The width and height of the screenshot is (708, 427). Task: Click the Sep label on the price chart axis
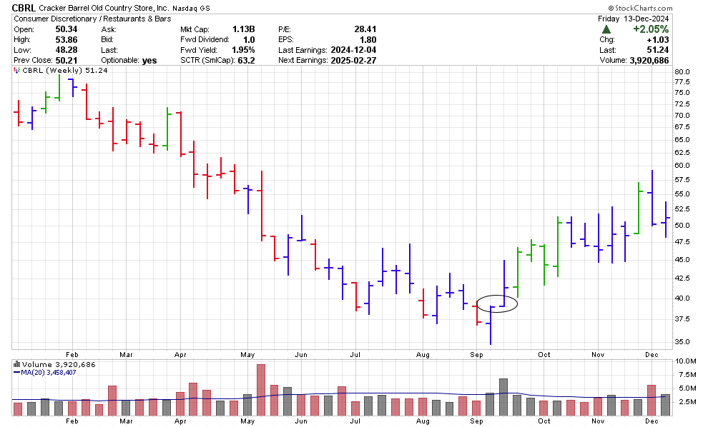(476, 355)
